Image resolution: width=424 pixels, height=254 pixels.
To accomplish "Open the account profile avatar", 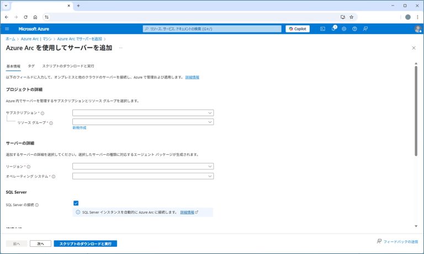I will click(417, 29).
